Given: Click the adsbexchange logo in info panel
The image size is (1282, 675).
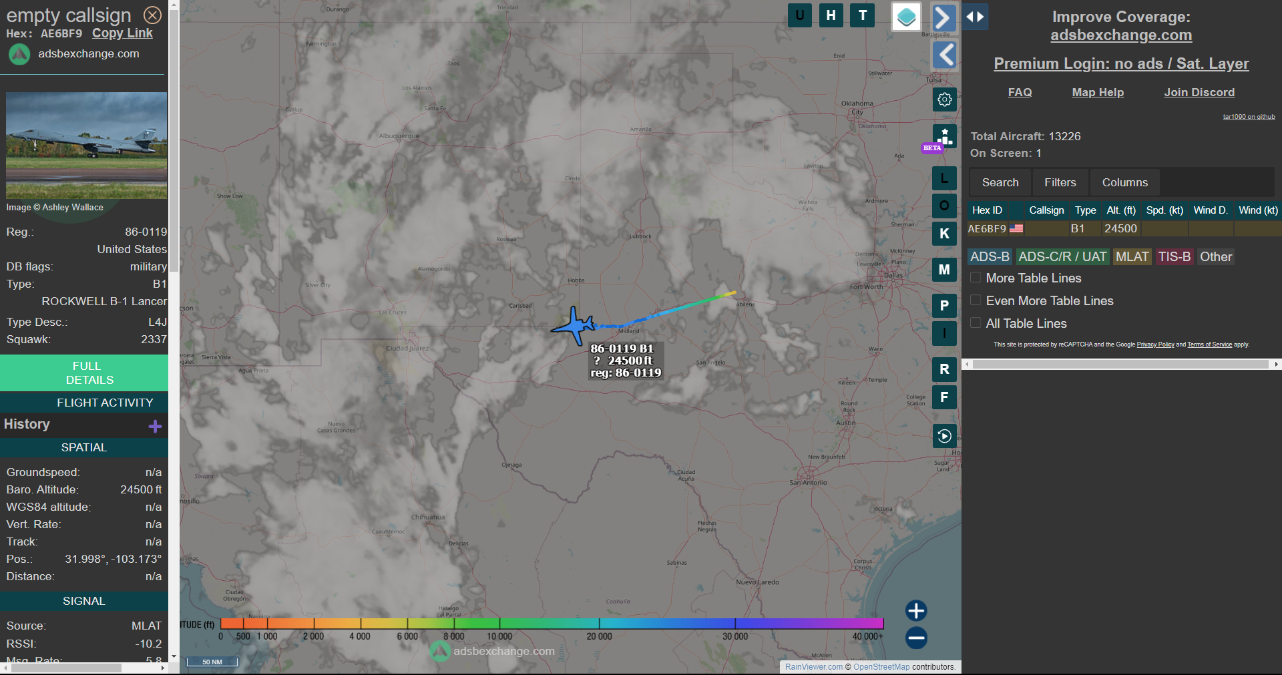Looking at the screenshot, I should pos(19,54).
